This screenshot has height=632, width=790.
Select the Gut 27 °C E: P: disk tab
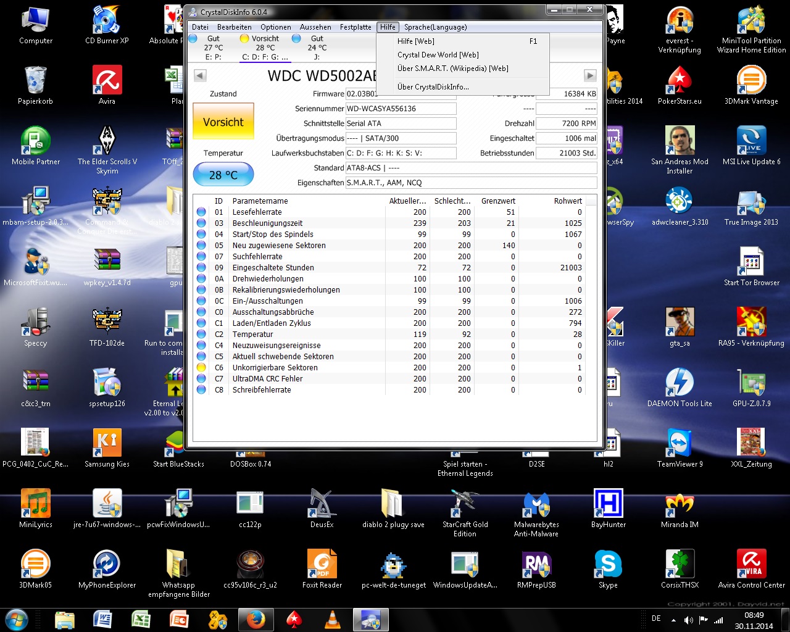(x=212, y=48)
